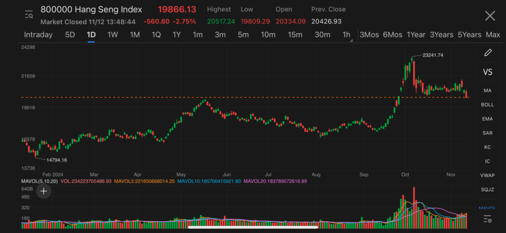The width and height of the screenshot is (506, 233).
Task: Choose the 10m minute interval
Action: (268, 35)
